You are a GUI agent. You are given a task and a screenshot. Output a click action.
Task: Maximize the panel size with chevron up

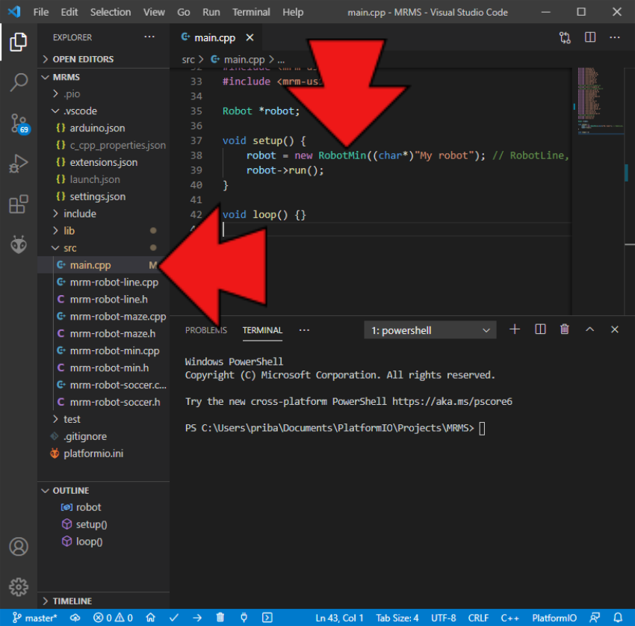click(x=589, y=329)
